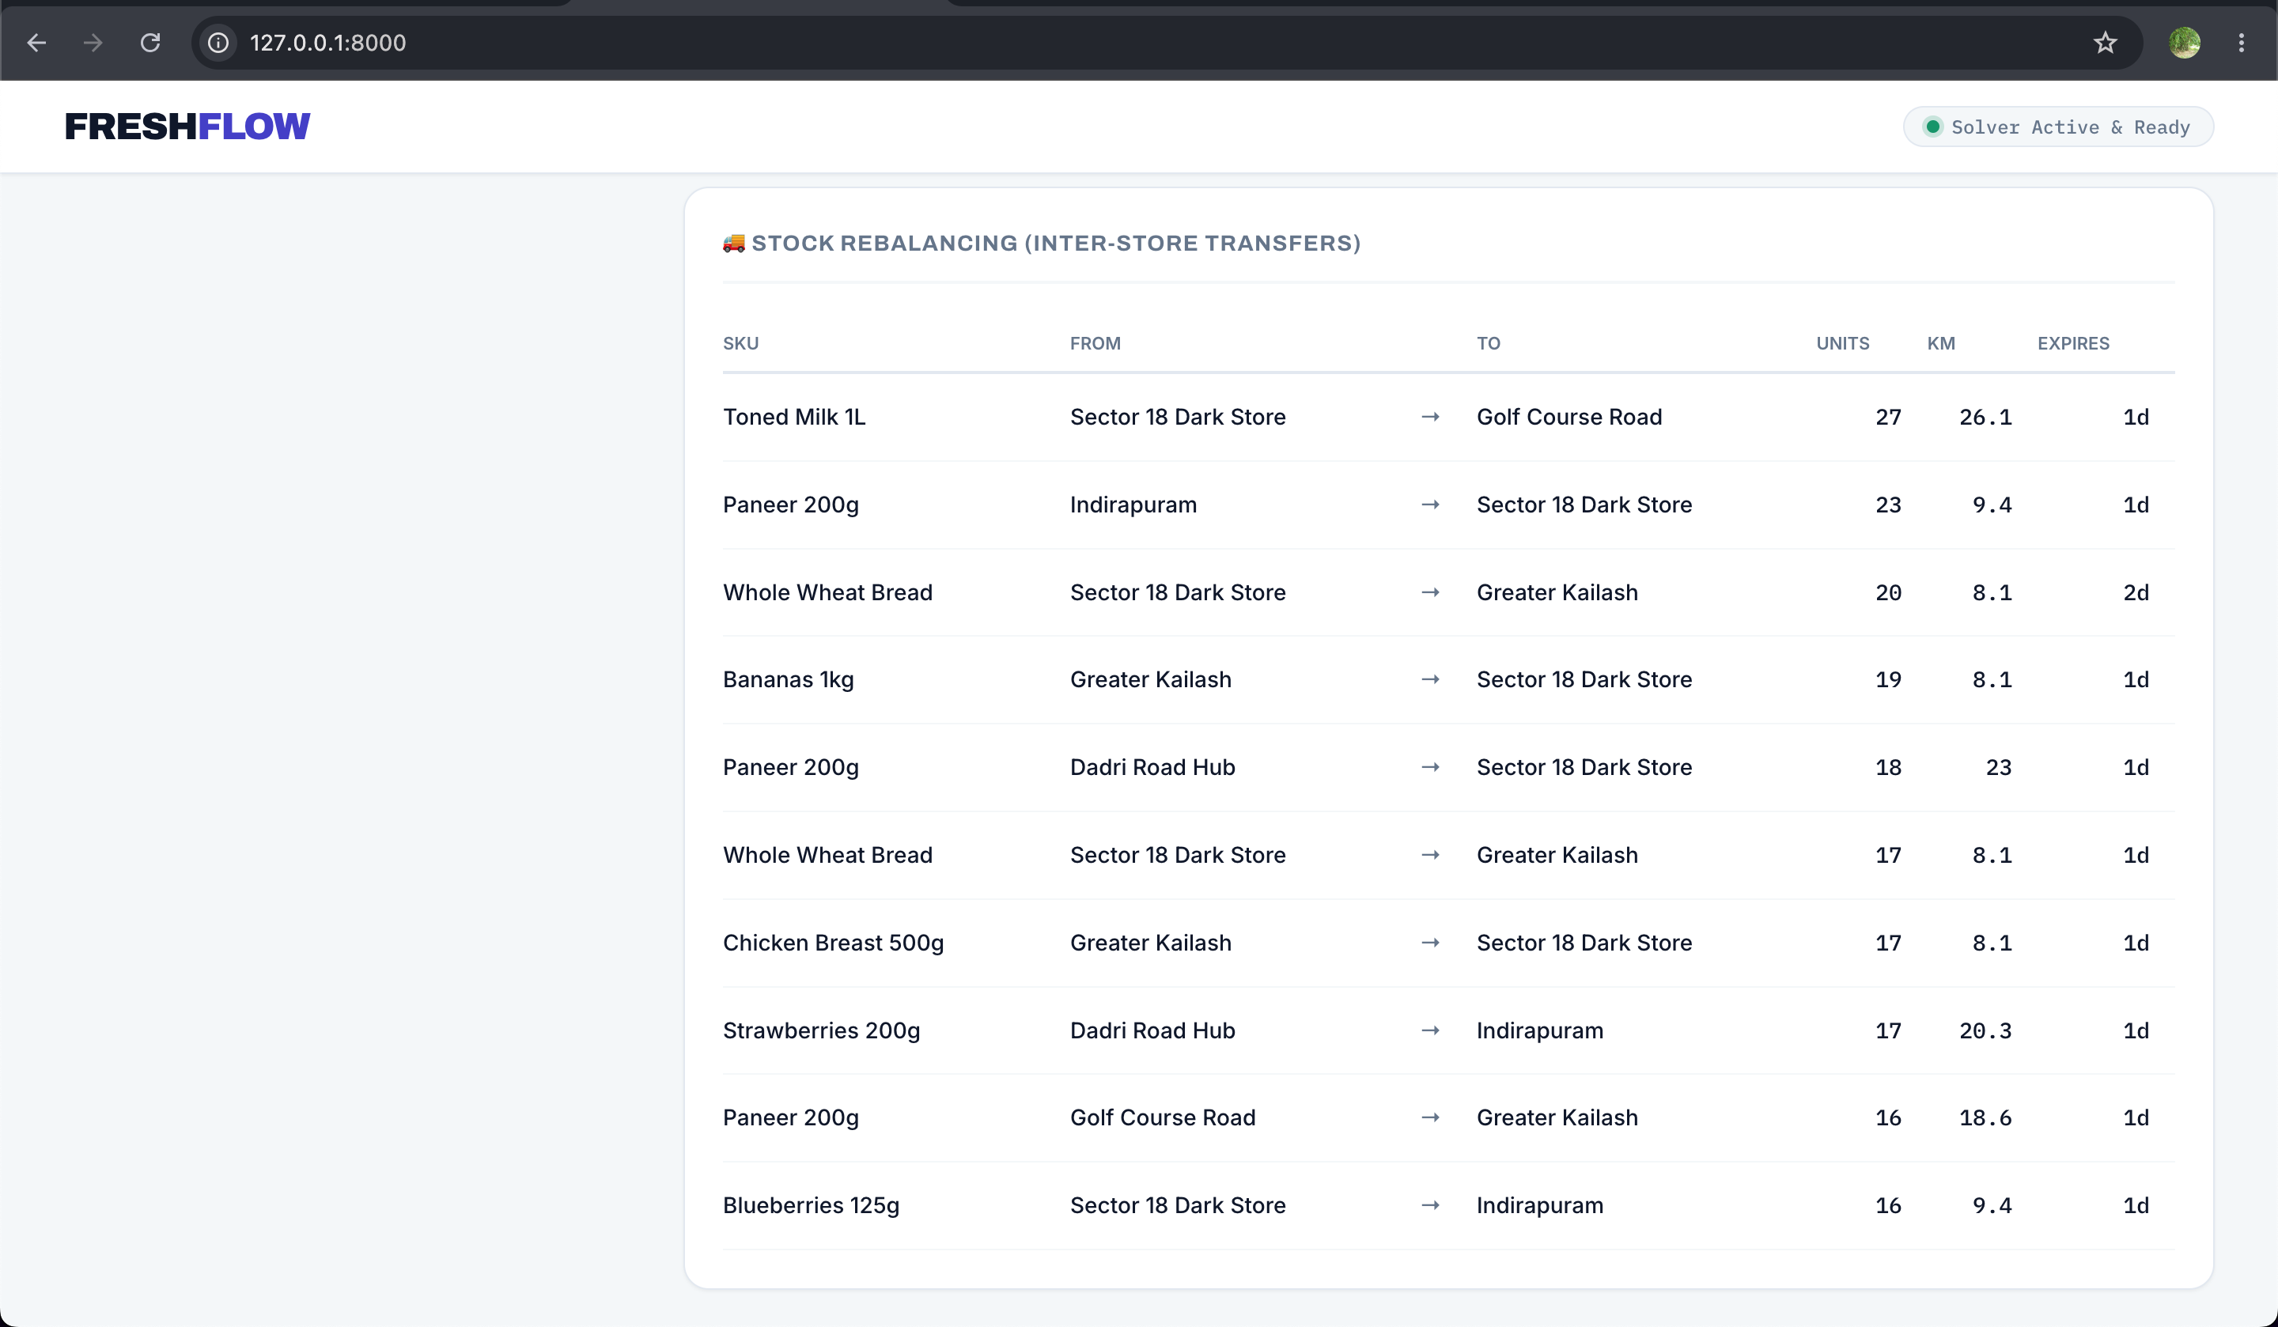Click arrow icon in Golf Course Road Paneer row
Viewport: 2278px width, 1327px height.
pos(1429,1118)
